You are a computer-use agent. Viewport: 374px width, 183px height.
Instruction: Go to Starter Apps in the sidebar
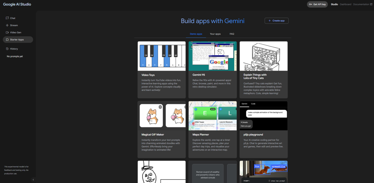pos(18,40)
